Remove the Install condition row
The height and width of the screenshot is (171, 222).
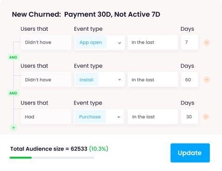(x=207, y=79)
